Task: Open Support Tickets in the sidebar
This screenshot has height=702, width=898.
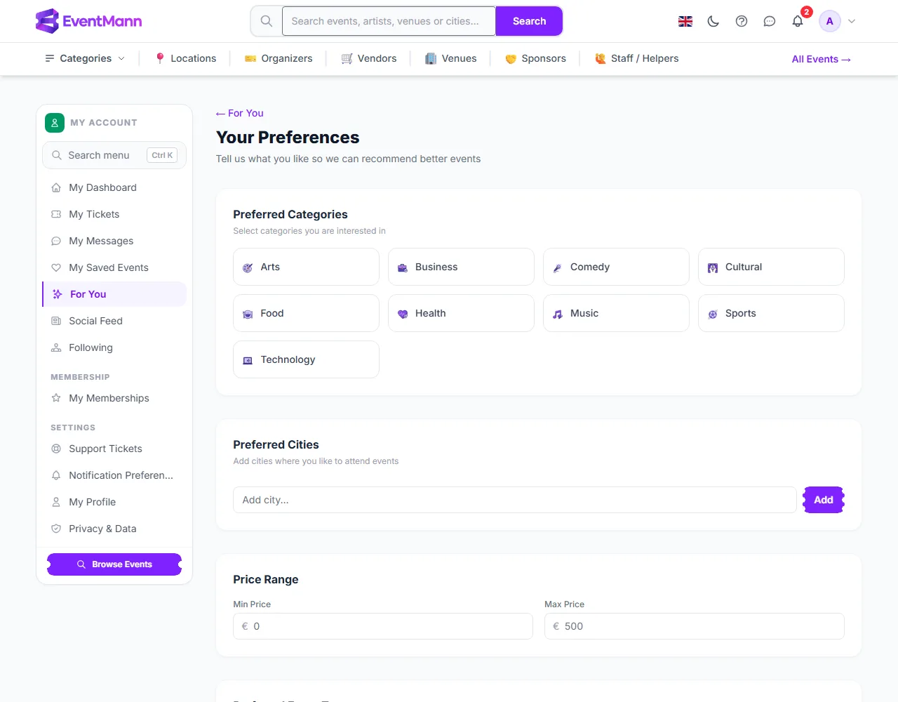Action: click(114, 449)
